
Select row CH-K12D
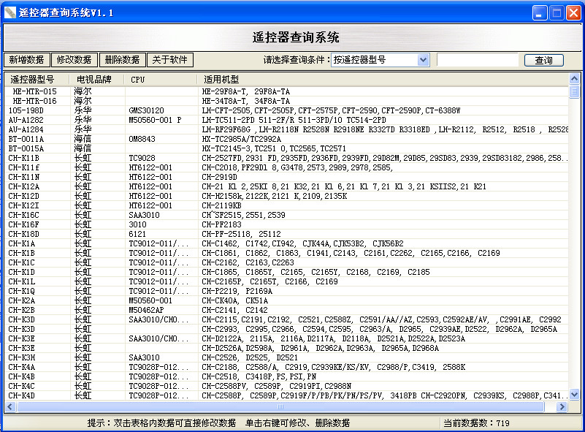click(286, 196)
